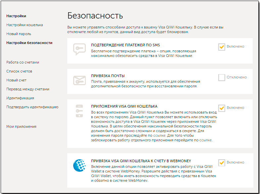This screenshot has height=194, width=260.
Task: Click the Включено label beside QIWI applications
Action: [x=235, y=108]
